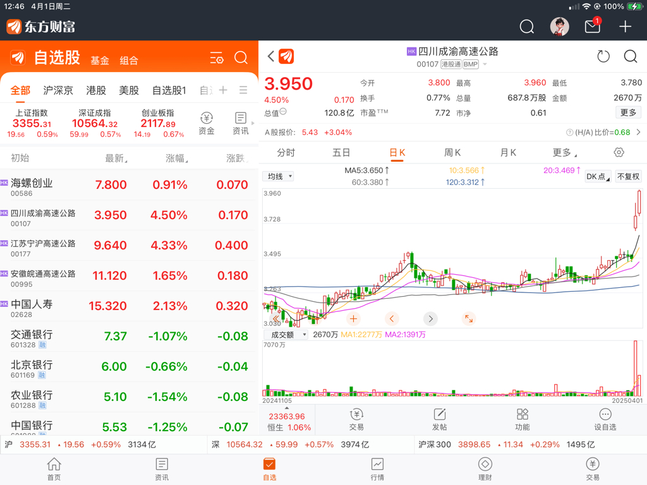Viewport: 647px width, 485px height.
Task: Show the 月K monthly chart
Action: tap(508, 153)
